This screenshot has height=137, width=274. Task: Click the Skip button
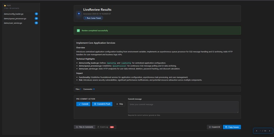tap(120, 104)
